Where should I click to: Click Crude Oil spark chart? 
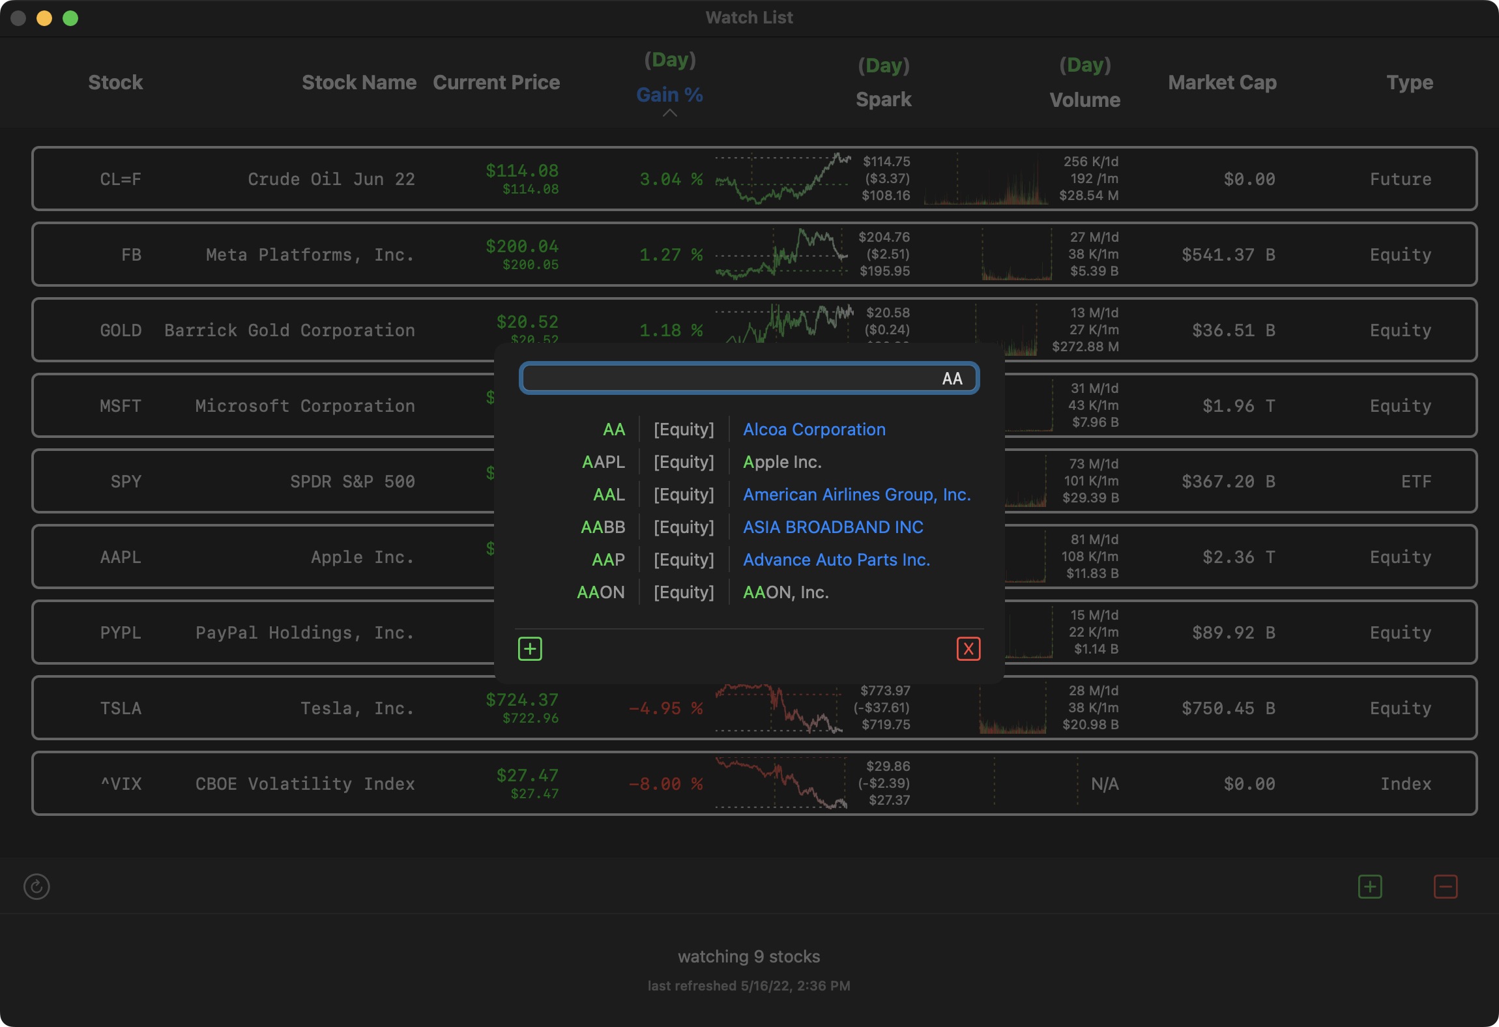tap(783, 179)
